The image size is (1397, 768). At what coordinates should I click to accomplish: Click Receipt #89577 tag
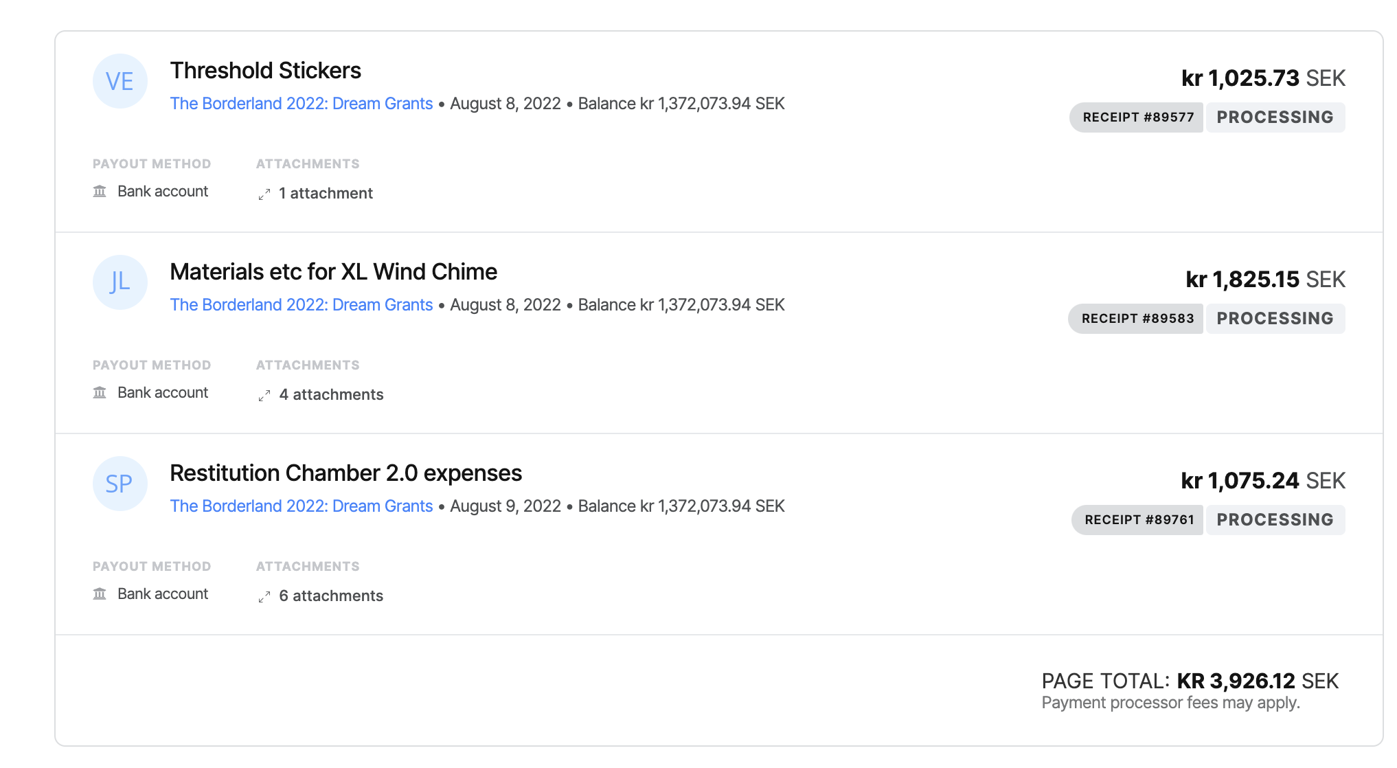1137,117
